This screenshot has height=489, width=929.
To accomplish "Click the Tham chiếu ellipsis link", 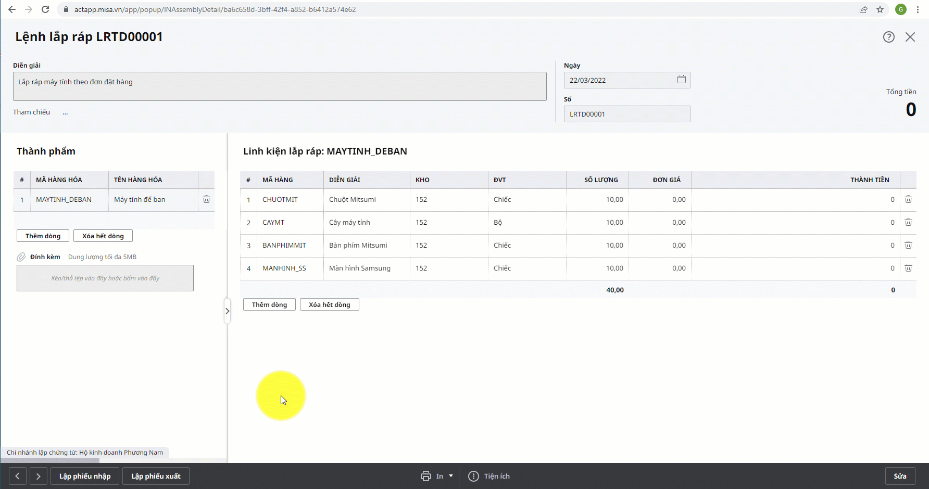I will tap(65, 112).
